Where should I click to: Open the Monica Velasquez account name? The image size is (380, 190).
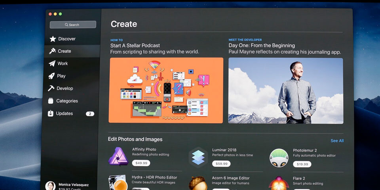point(74,185)
